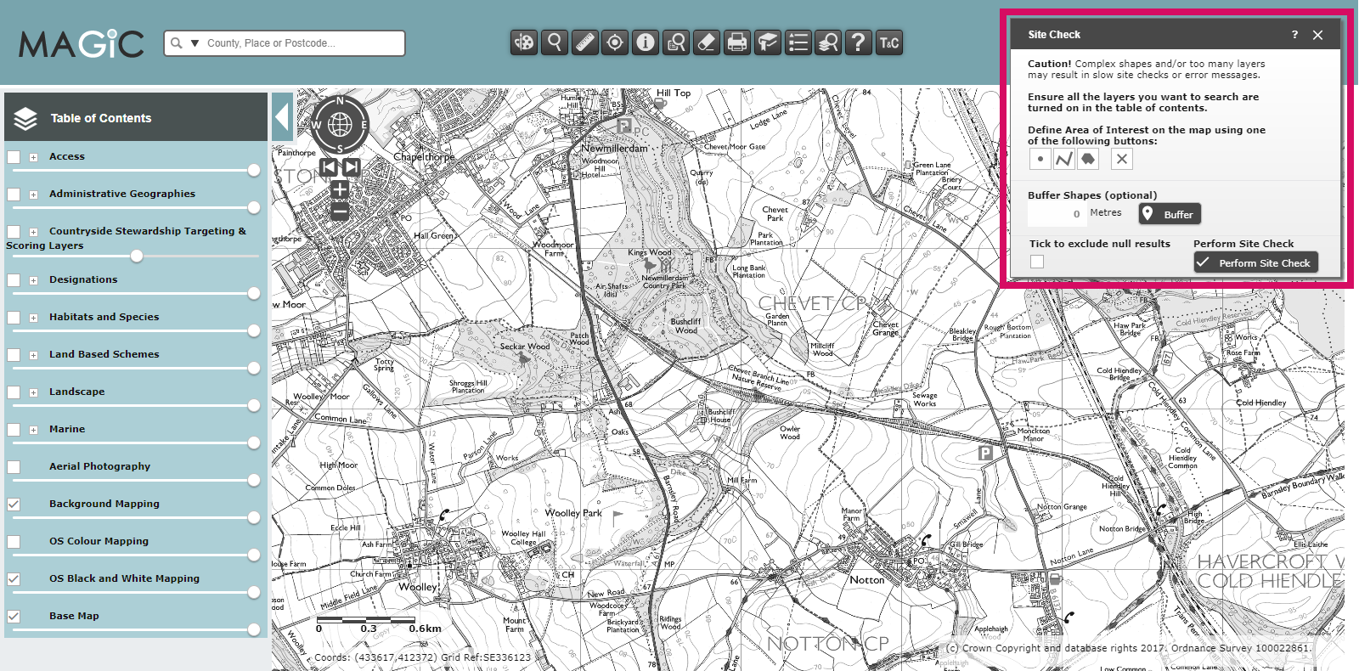
Task: Select the Marine layer label
Action: pos(67,430)
